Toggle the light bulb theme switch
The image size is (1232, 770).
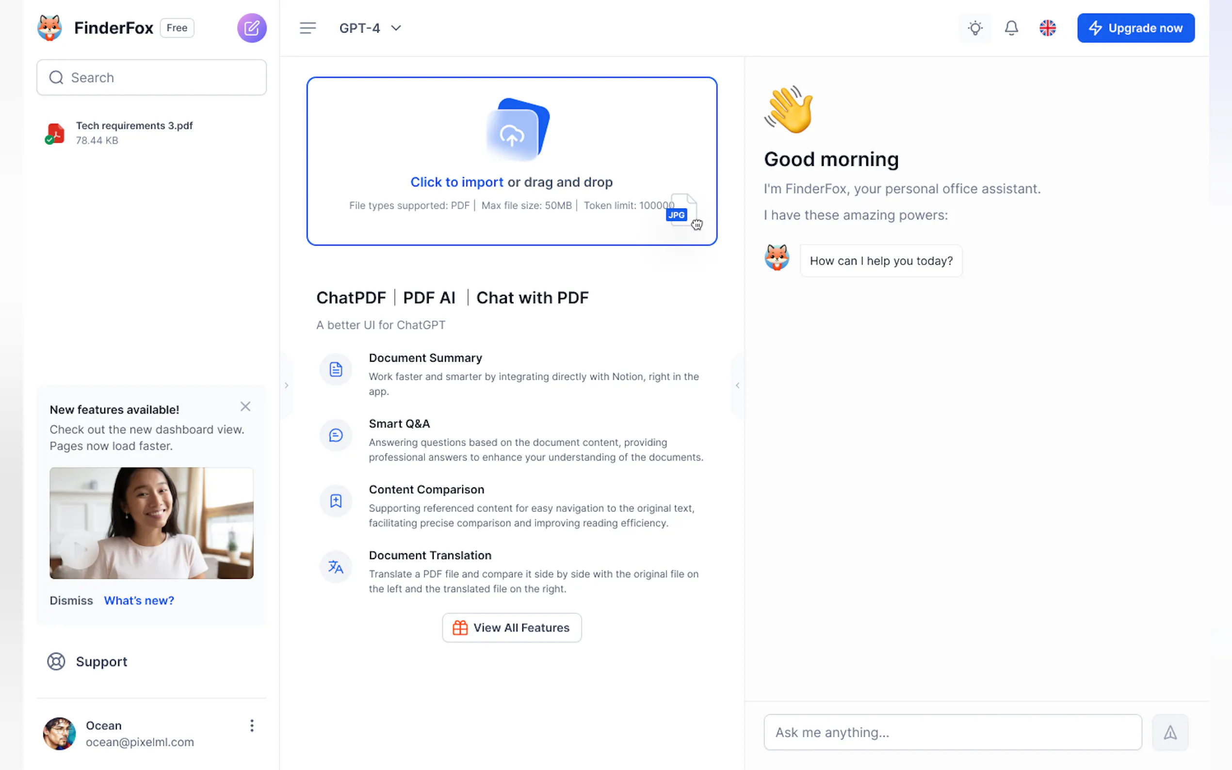[975, 28]
